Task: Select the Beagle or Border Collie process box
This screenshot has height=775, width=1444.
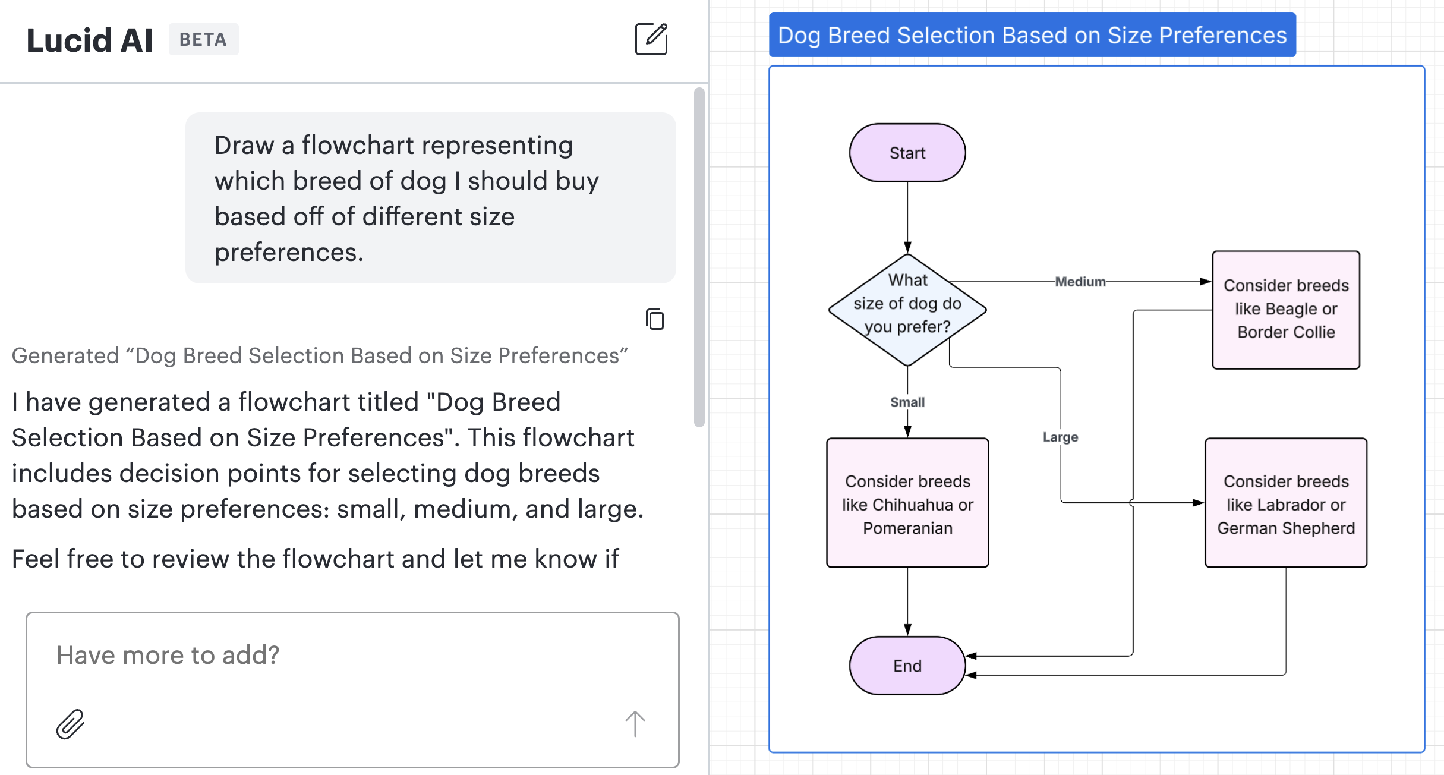Action: [1285, 308]
